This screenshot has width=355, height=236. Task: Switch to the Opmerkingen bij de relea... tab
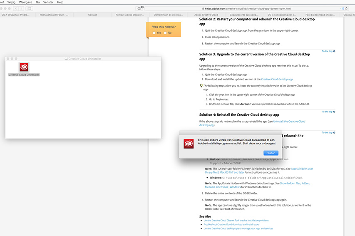(x=168, y=15)
